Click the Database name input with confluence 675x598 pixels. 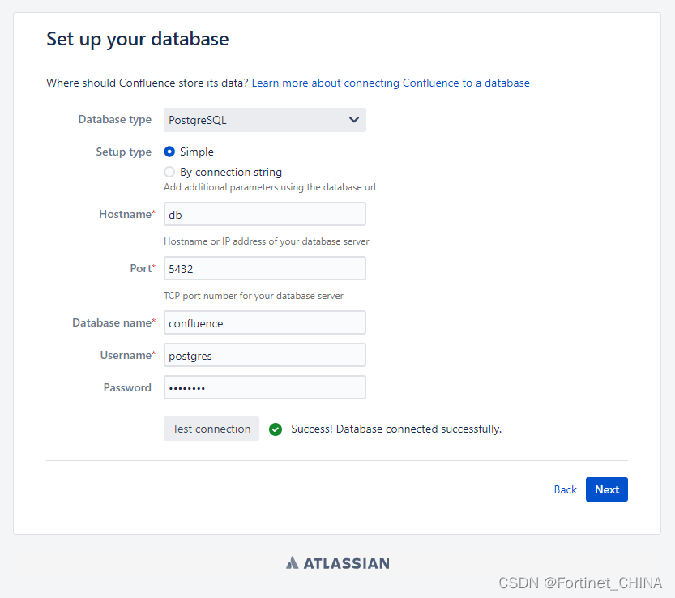pyautogui.click(x=264, y=322)
